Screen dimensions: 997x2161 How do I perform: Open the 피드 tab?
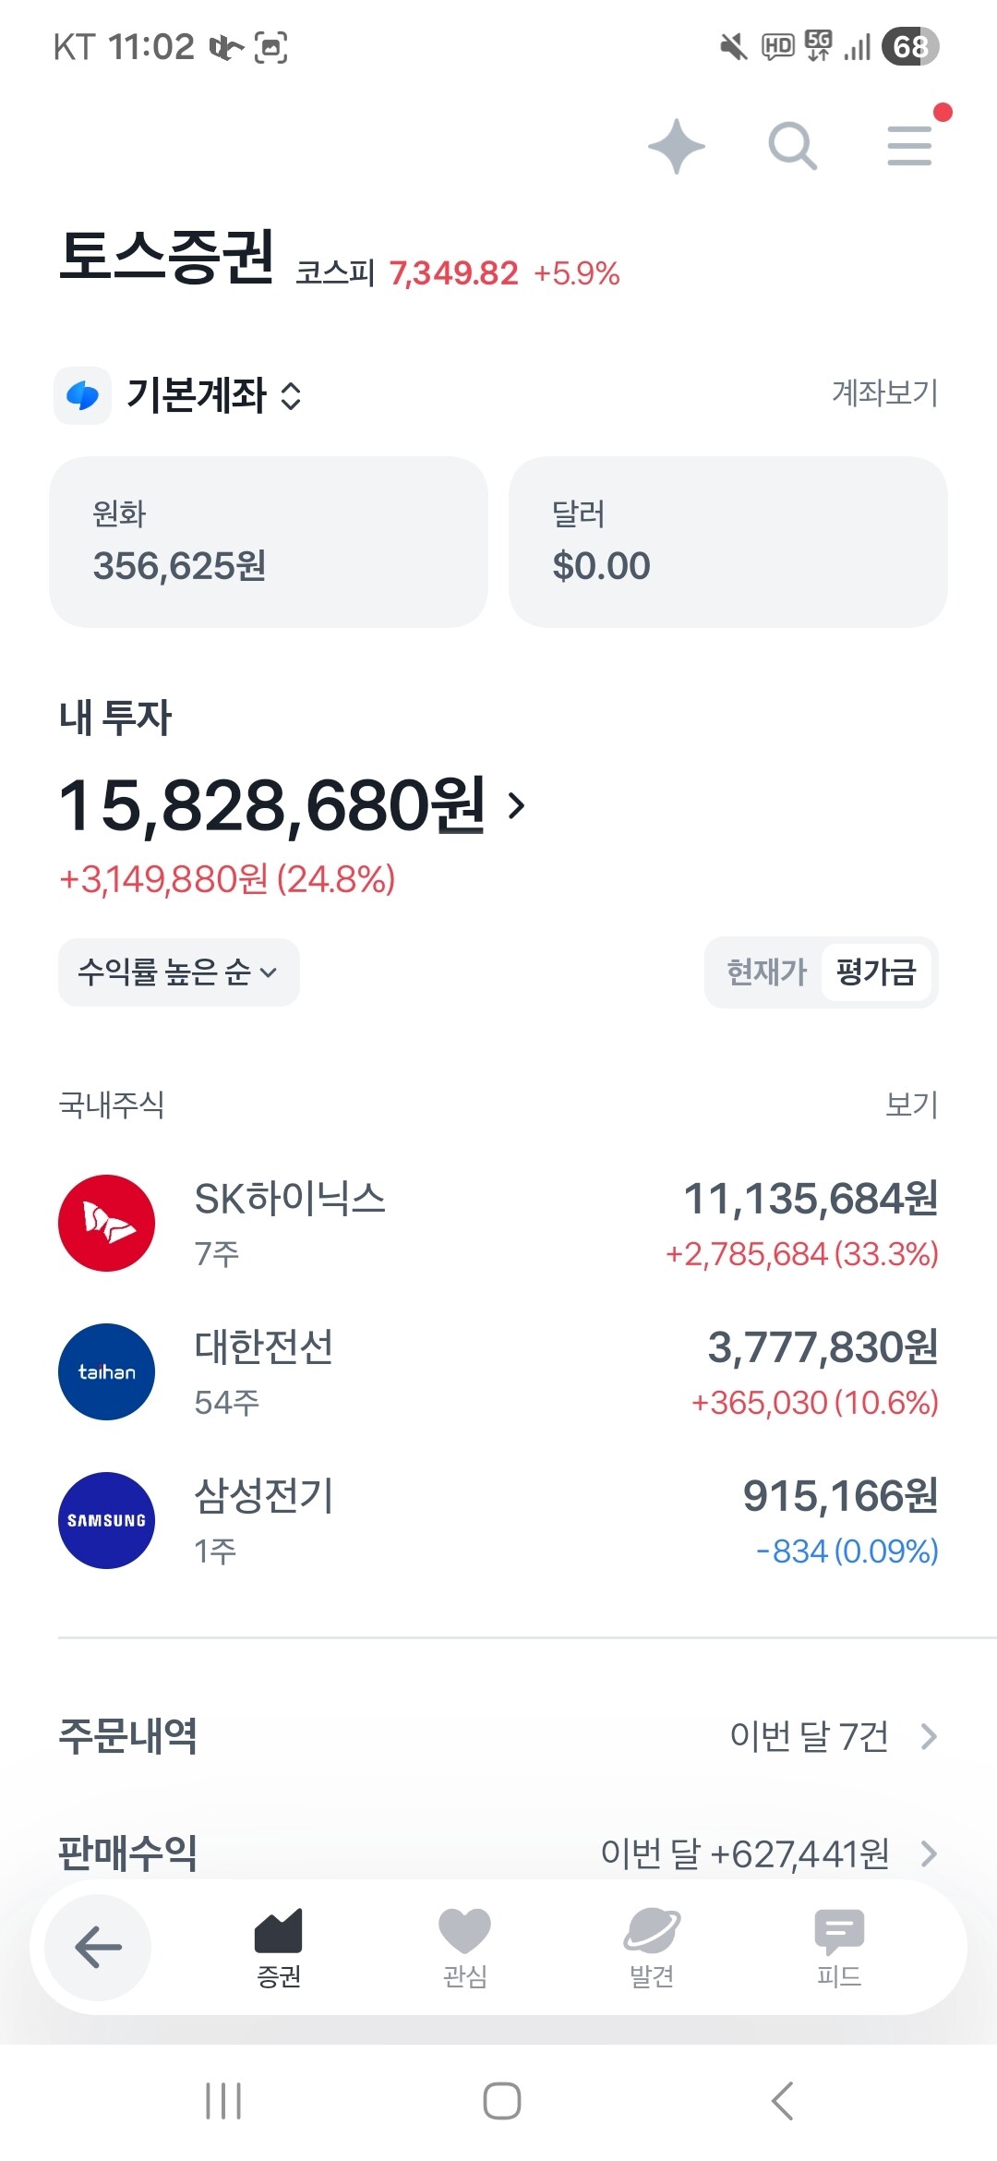tap(839, 1948)
